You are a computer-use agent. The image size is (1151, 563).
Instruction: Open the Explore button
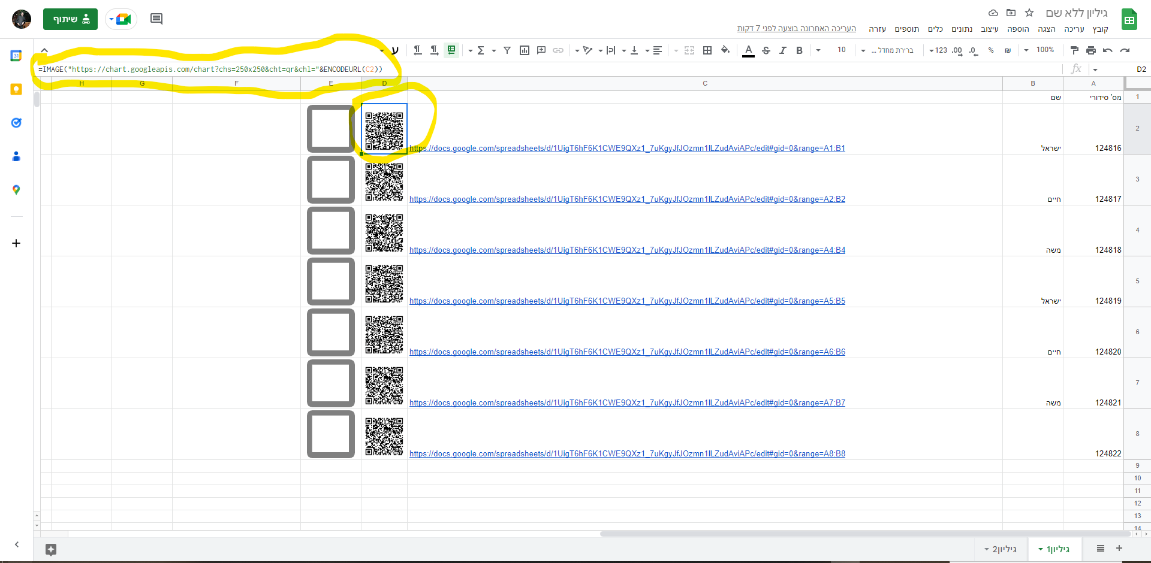pyautogui.click(x=51, y=549)
